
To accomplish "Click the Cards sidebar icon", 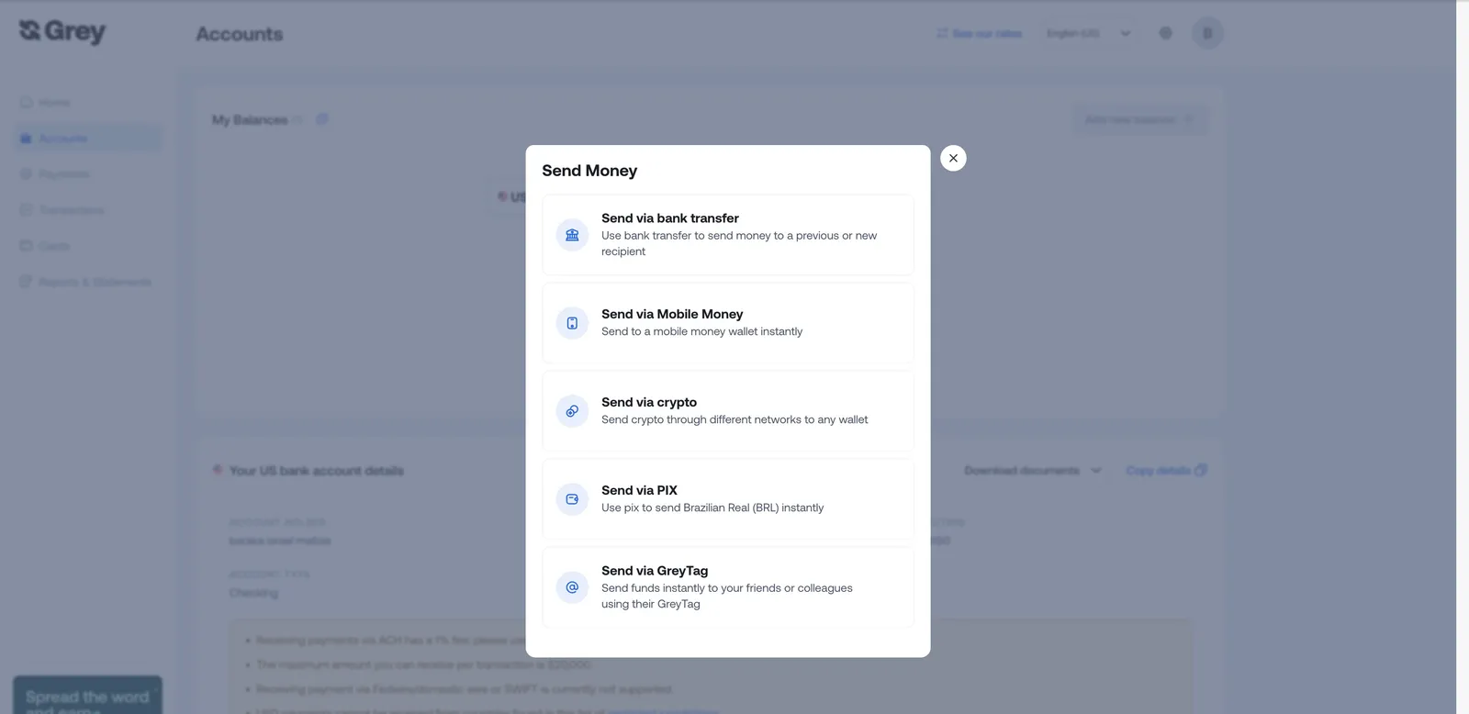I will (26, 246).
